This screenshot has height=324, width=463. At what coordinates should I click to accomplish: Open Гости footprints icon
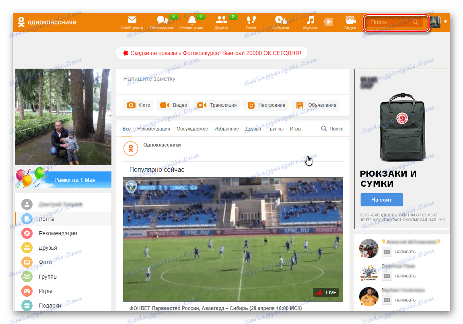pyautogui.click(x=251, y=20)
